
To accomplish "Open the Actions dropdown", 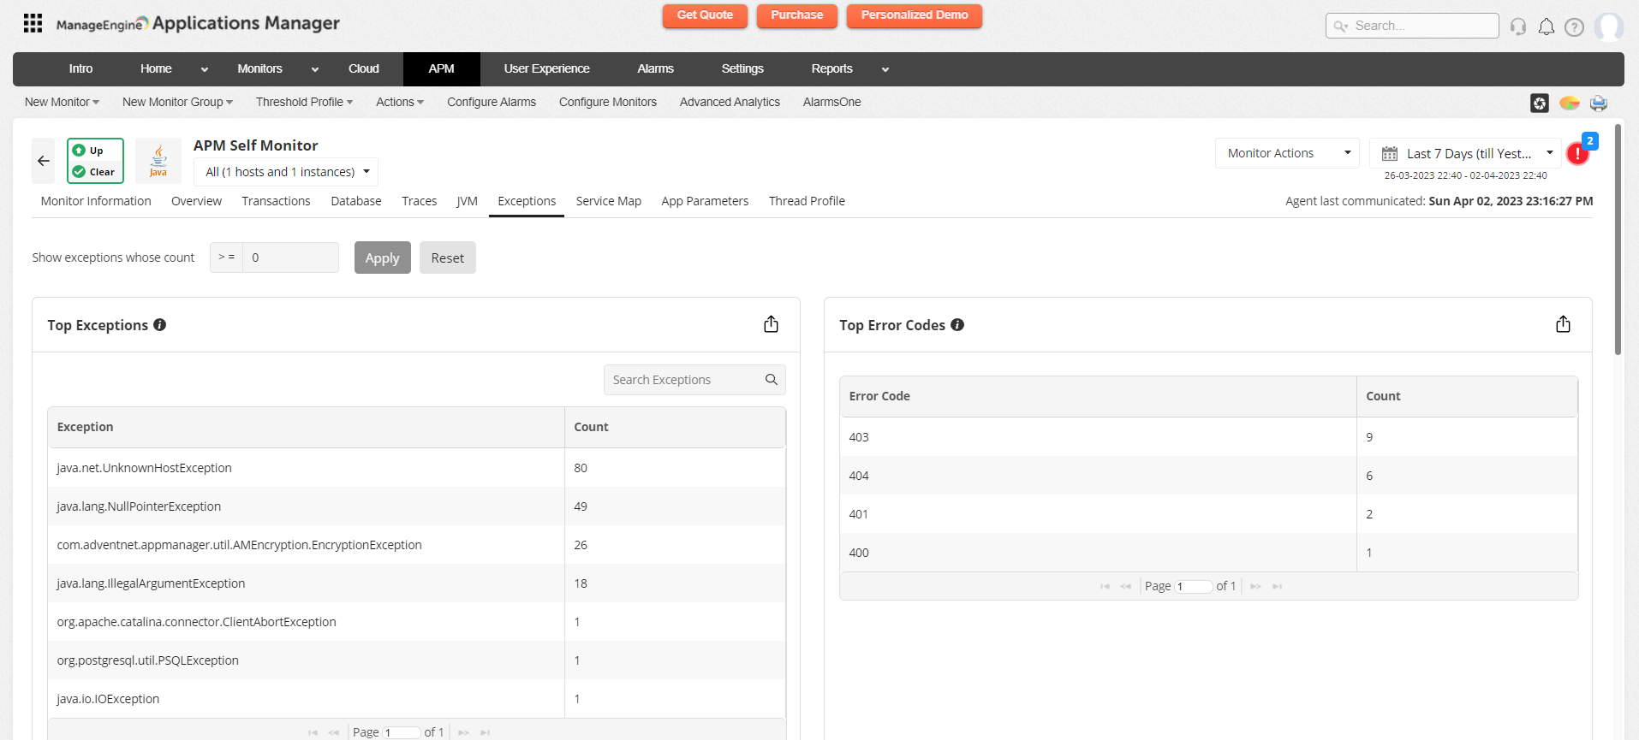I will (400, 102).
